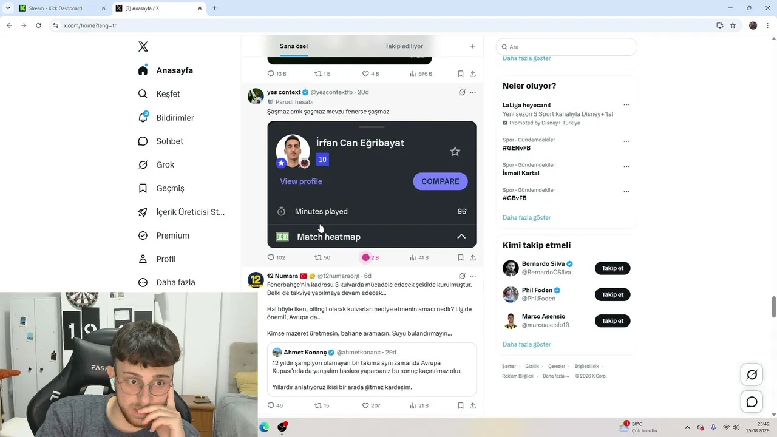Show more under Kimi takip etmeli

coord(527,344)
